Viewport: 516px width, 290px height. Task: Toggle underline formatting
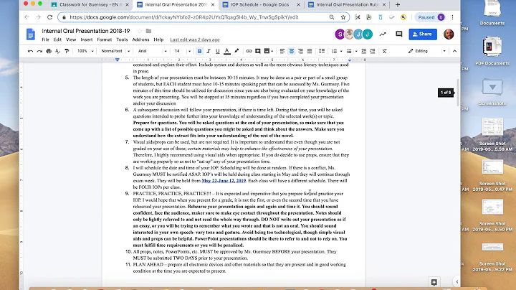218,51
